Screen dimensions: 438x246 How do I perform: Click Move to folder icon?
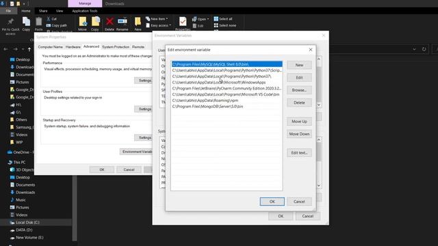(x=83, y=22)
